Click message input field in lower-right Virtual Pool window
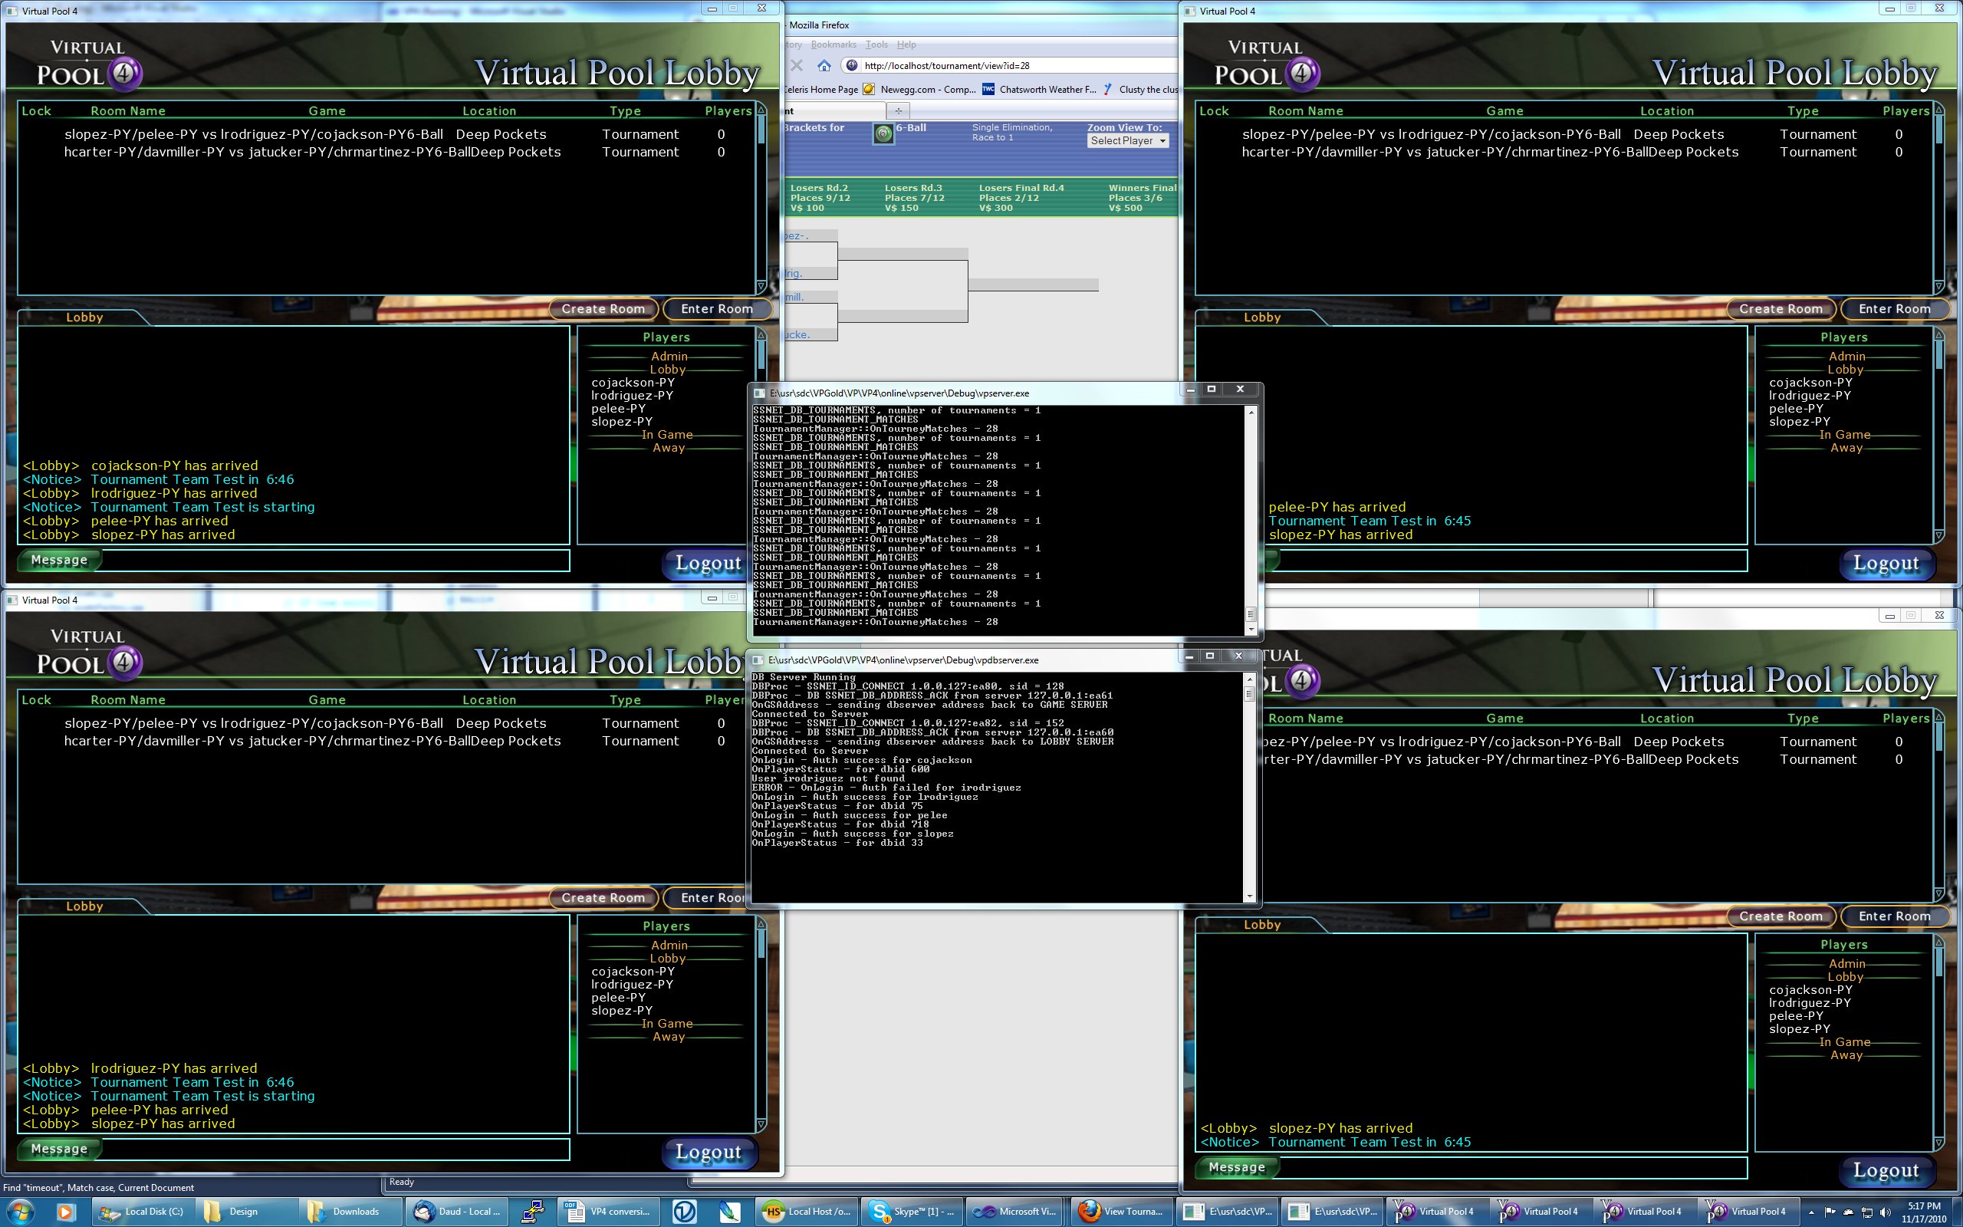 pos(1514,1168)
